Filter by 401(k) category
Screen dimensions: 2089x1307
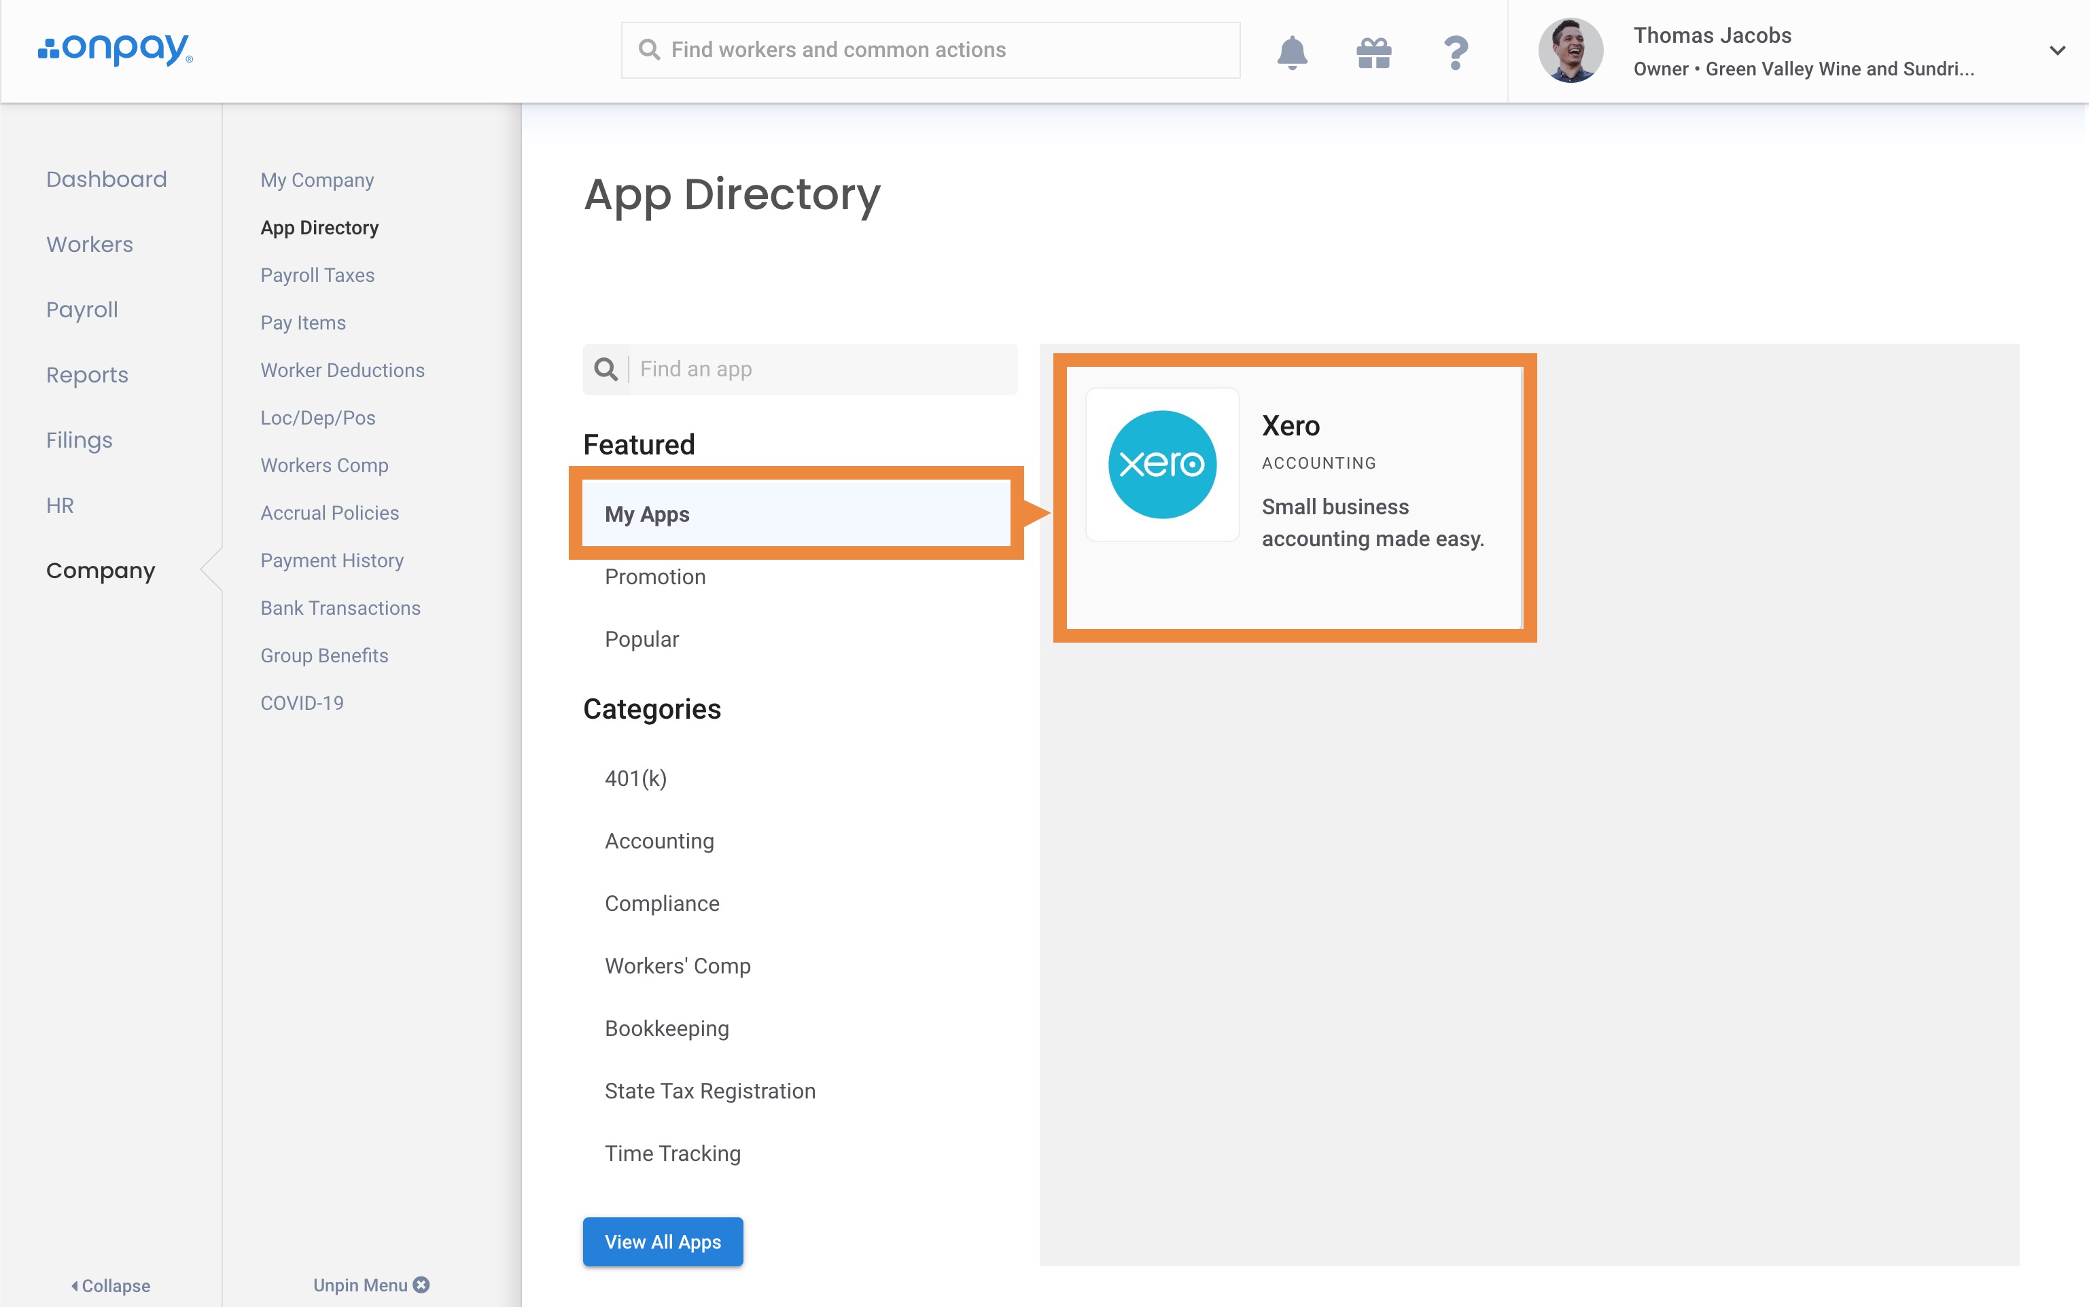(635, 778)
